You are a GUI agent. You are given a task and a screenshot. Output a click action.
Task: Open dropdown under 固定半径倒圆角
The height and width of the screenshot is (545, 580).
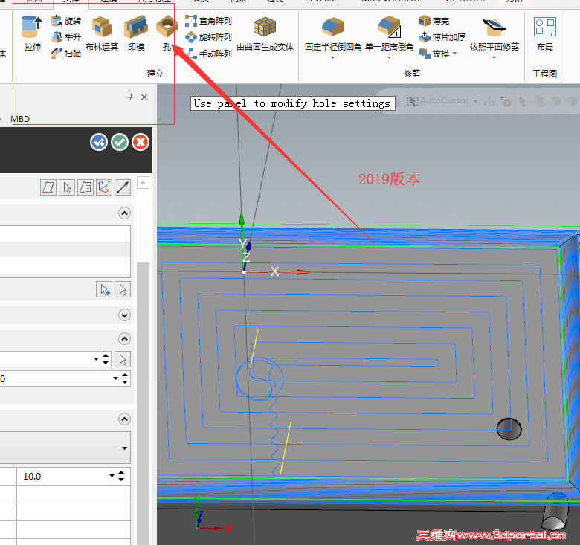click(332, 58)
